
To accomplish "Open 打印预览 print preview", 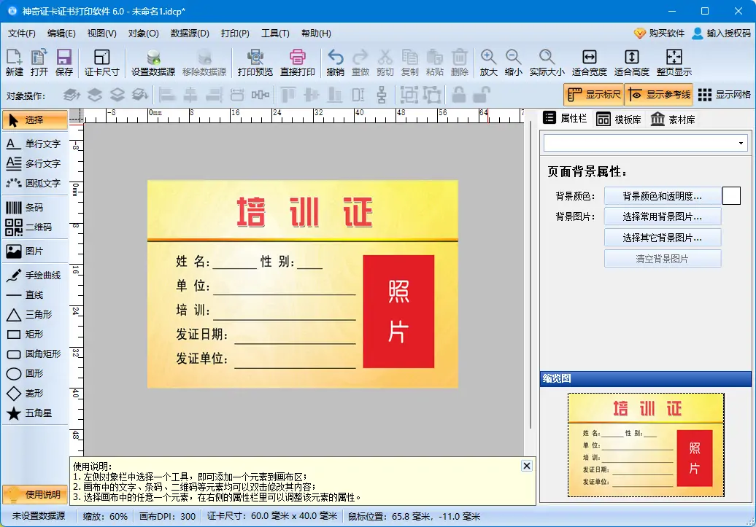I will click(255, 62).
